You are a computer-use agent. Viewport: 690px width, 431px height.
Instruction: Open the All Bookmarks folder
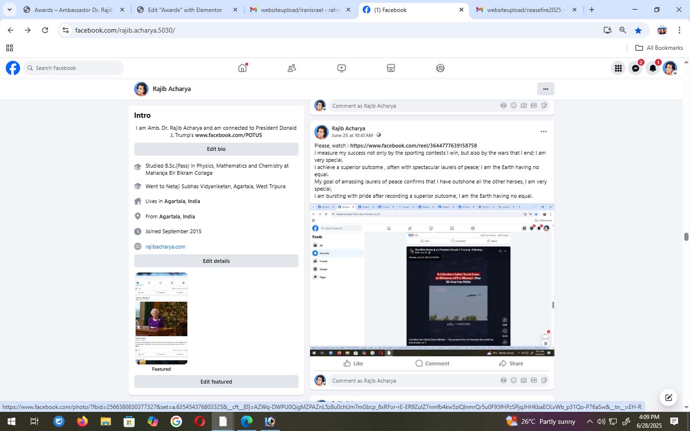(x=659, y=48)
